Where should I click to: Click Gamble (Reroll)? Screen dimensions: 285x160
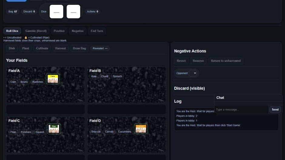coord(36,31)
